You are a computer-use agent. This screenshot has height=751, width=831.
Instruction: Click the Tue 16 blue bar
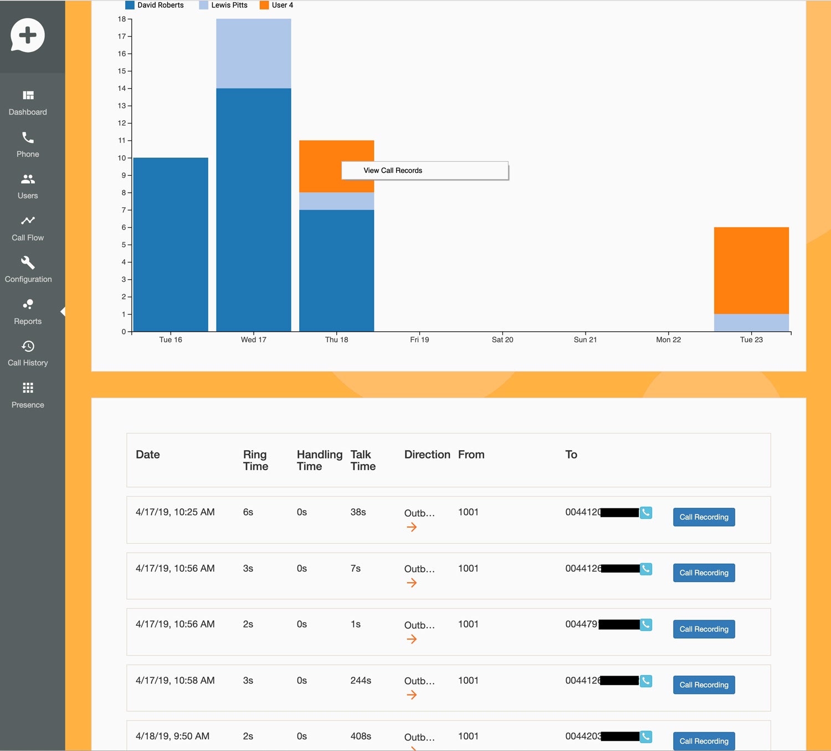171,244
